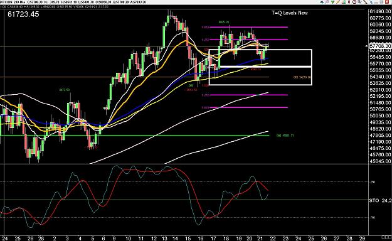392x241 pixels.
Task: Click date label 29 on time axis
Action: (x=362, y=238)
